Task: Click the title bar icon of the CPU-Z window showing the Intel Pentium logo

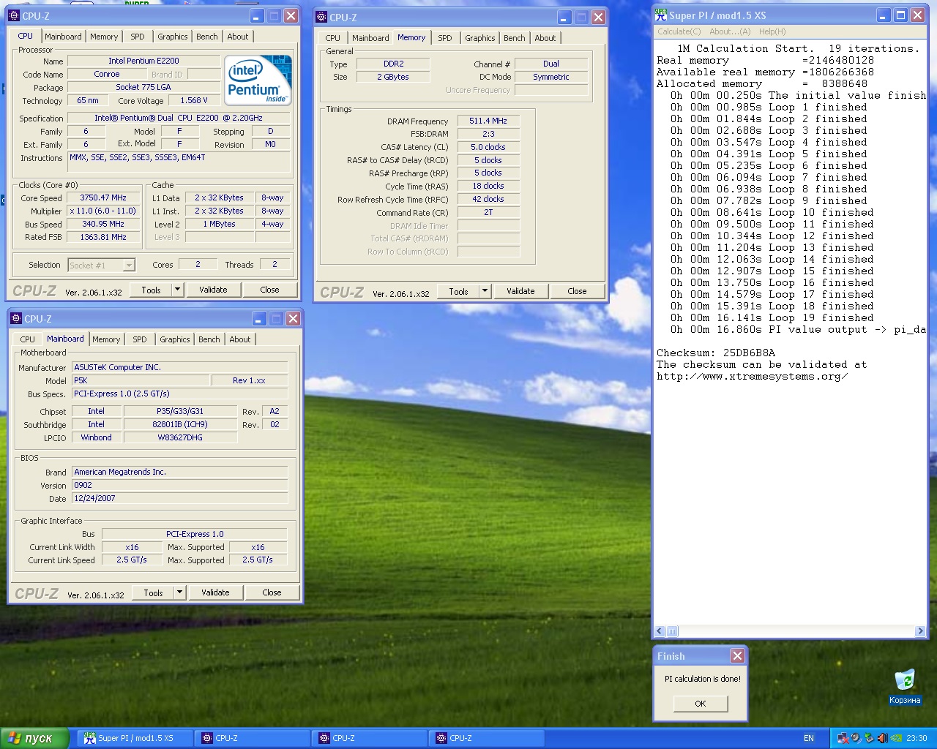Action: click(14, 15)
